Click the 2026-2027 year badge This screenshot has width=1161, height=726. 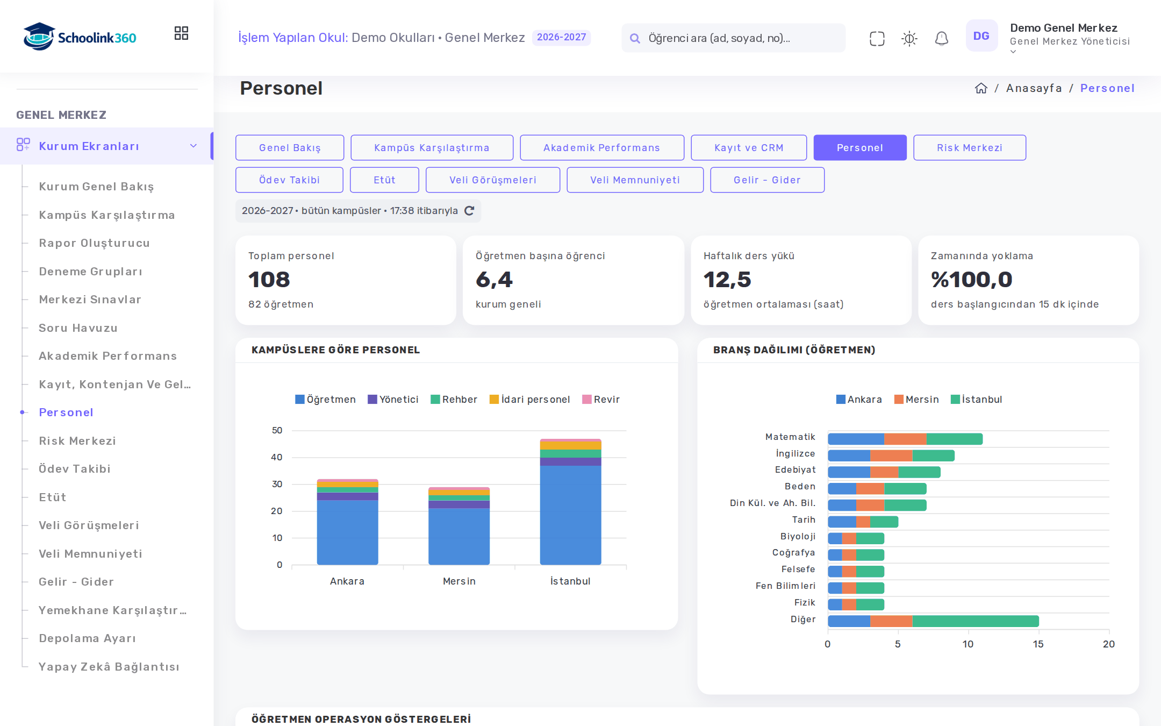click(561, 37)
